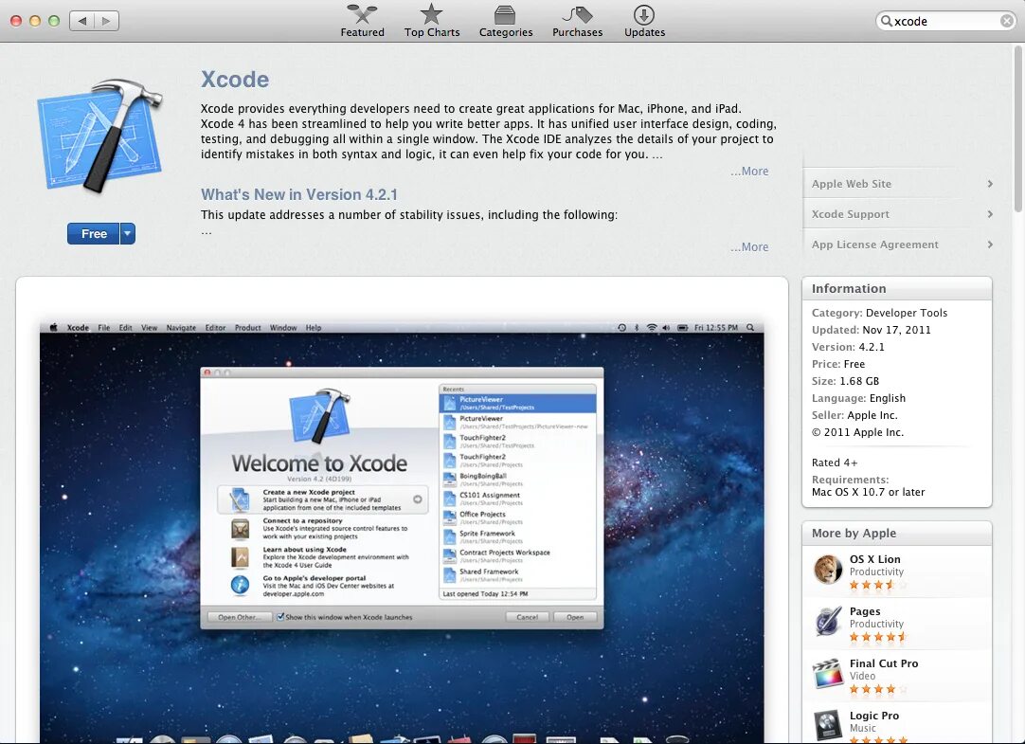The height and width of the screenshot is (744, 1025).
Task: Click volume icon in the screenshot's menu bar
Action: point(666,328)
